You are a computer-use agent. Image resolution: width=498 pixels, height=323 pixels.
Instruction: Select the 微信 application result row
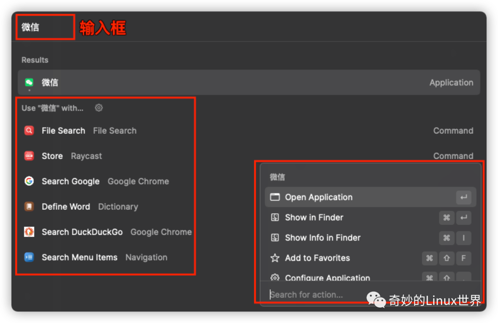(x=249, y=82)
